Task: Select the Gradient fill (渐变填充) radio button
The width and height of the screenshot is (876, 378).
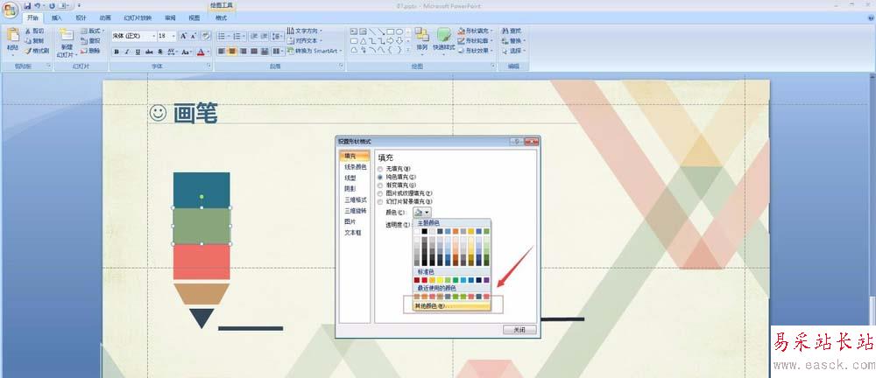Action: [380, 185]
